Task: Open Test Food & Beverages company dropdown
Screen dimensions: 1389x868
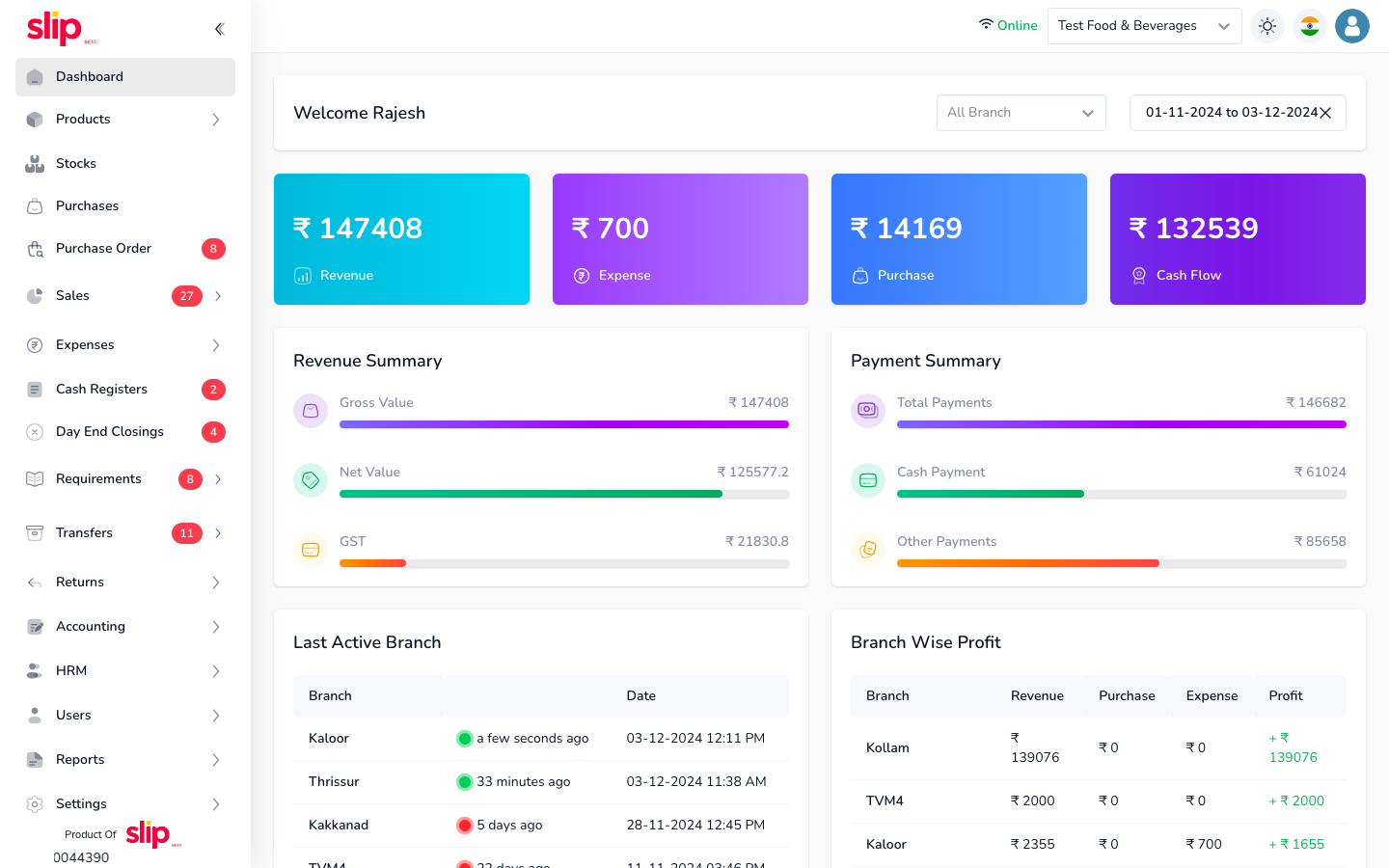Action: (x=1143, y=26)
